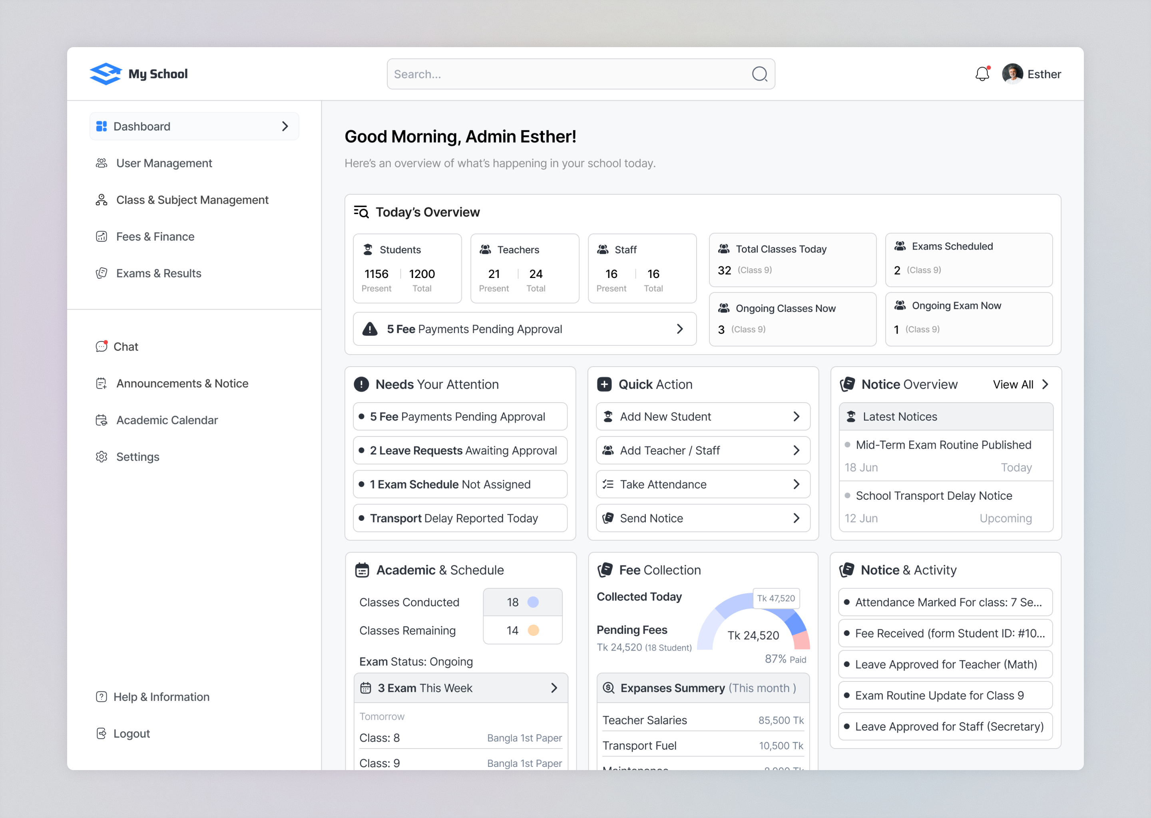The image size is (1151, 818).
Task: Click the Exams & Results icon
Action: coord(101,274)
